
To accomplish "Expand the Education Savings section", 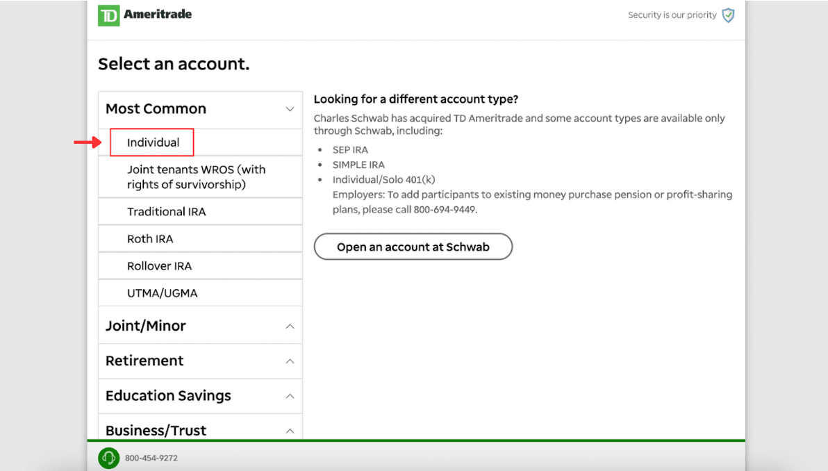I will click(290, 396).
